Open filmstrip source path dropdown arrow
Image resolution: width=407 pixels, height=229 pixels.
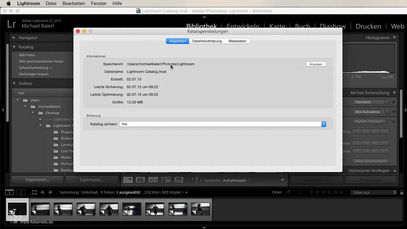[x=187, y=192]
